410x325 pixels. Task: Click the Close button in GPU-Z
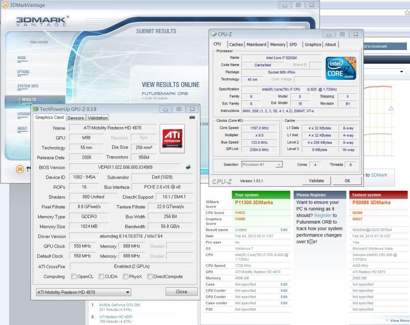click(x=181, y=291)
